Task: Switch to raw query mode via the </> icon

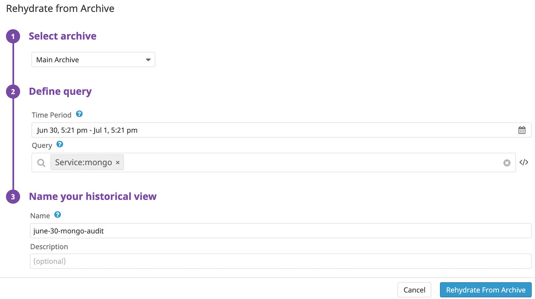Action: pyautogui.click(x=524, y=162)
